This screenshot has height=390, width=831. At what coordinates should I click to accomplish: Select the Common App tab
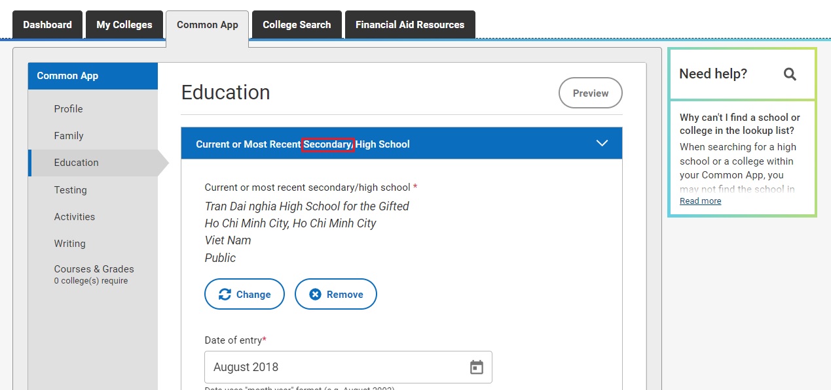coord(208,25)
